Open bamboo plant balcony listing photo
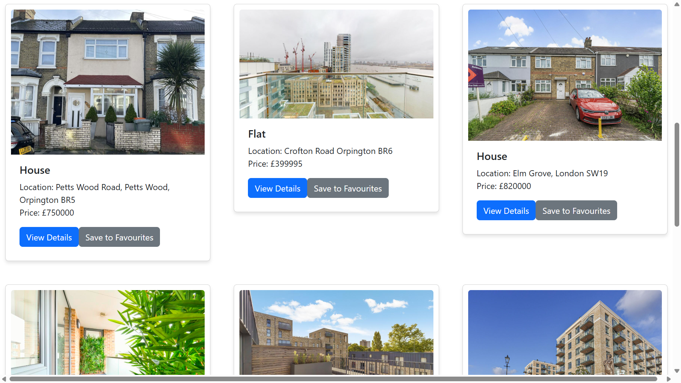 108,332
